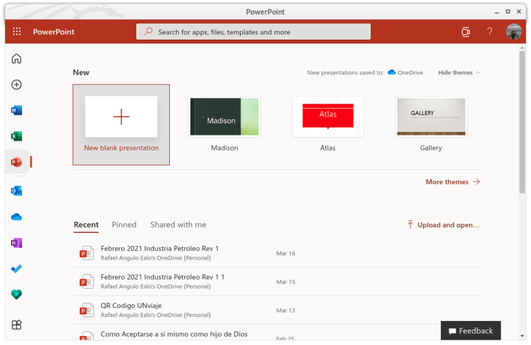The height and width of the screenshot is (345, 531).
Task: Click the Mar 13 date entry
Action: 285,310
